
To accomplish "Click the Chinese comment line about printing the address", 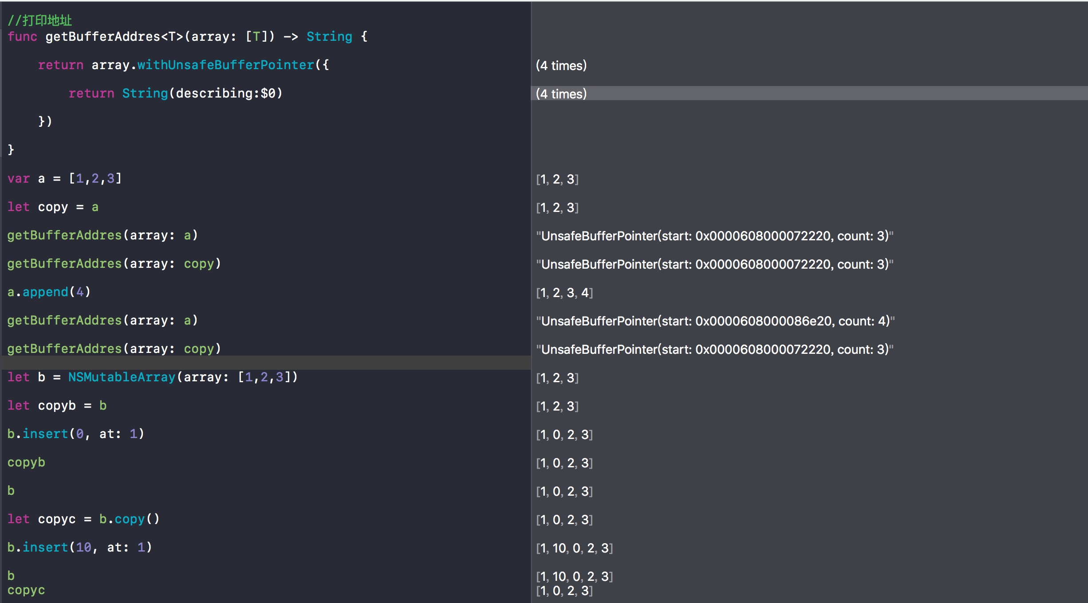I will pyautogui.click(x=39, y=20).
